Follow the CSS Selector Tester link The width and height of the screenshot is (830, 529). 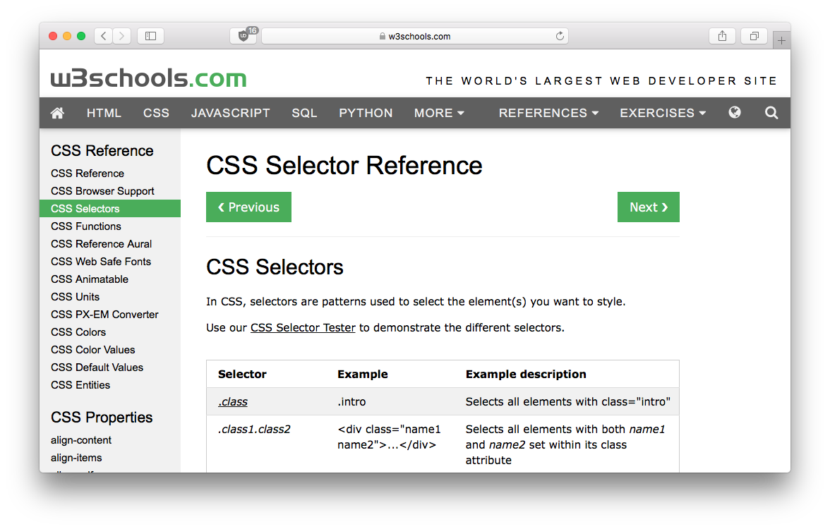coord(303,327)
